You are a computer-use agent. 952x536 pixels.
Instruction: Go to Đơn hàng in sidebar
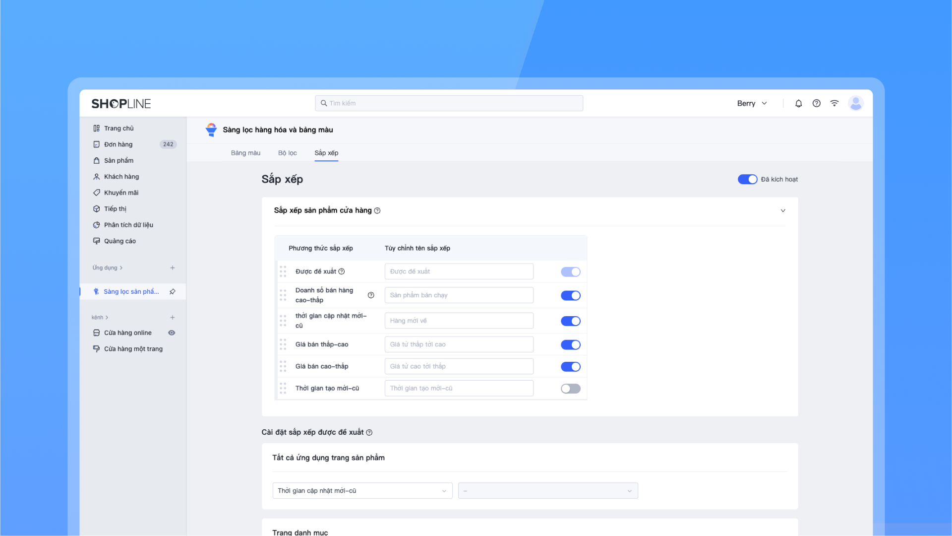coord(118,144)
